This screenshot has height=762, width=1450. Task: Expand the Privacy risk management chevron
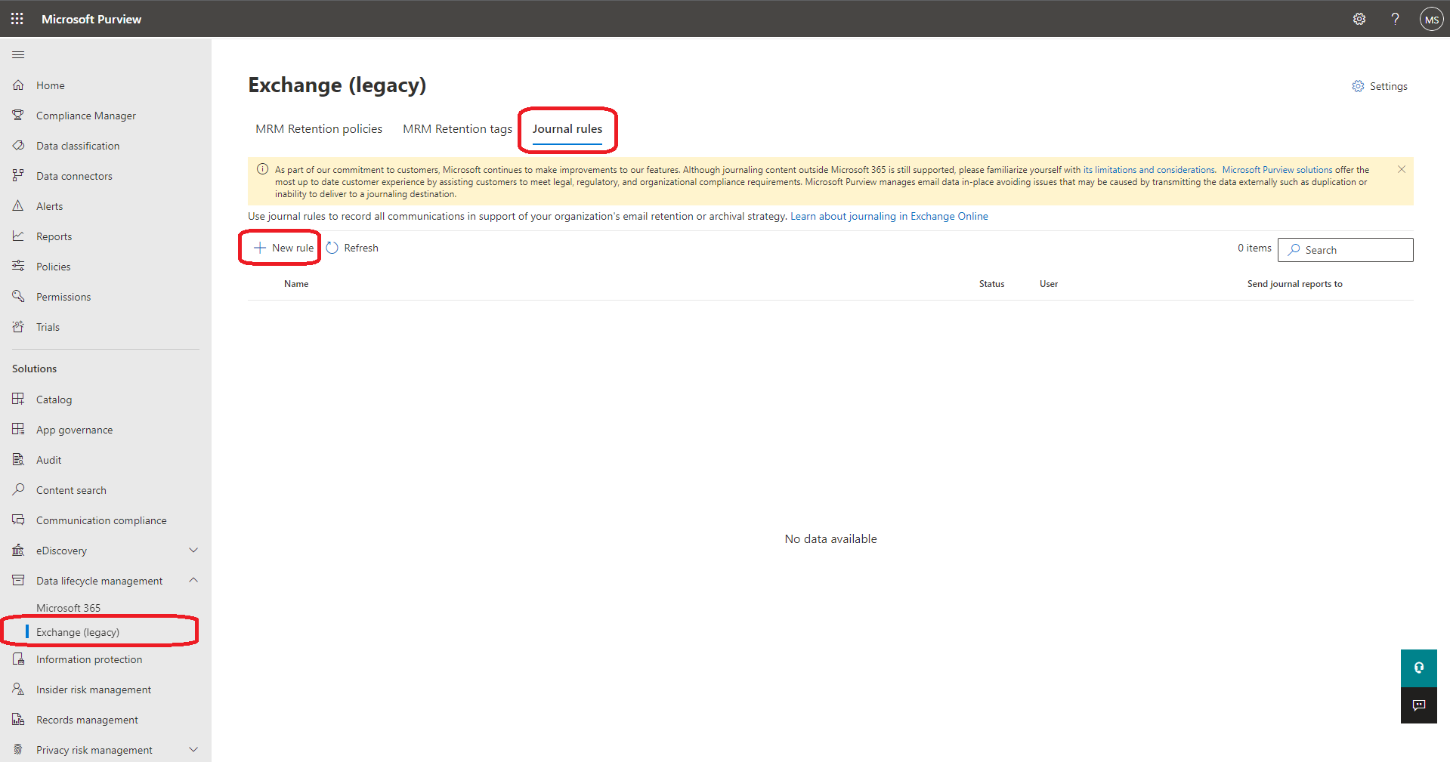click(x=193, y=750)
